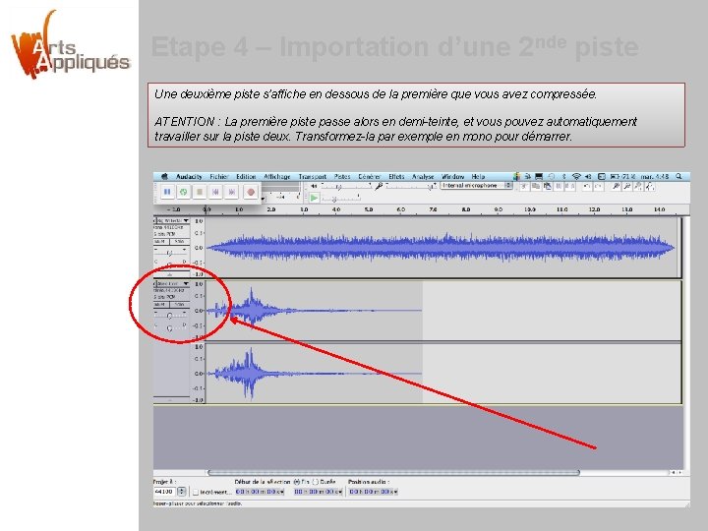
Task: Open the Edition menu
Action: pyautogui.click(x=246, y=177)
